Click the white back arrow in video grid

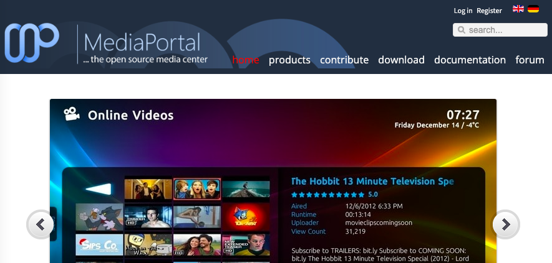tap(99, 189)
